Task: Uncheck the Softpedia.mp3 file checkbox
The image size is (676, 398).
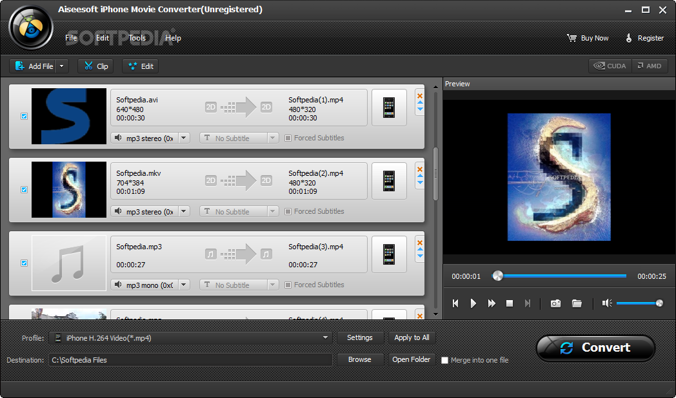Action: 24,263
